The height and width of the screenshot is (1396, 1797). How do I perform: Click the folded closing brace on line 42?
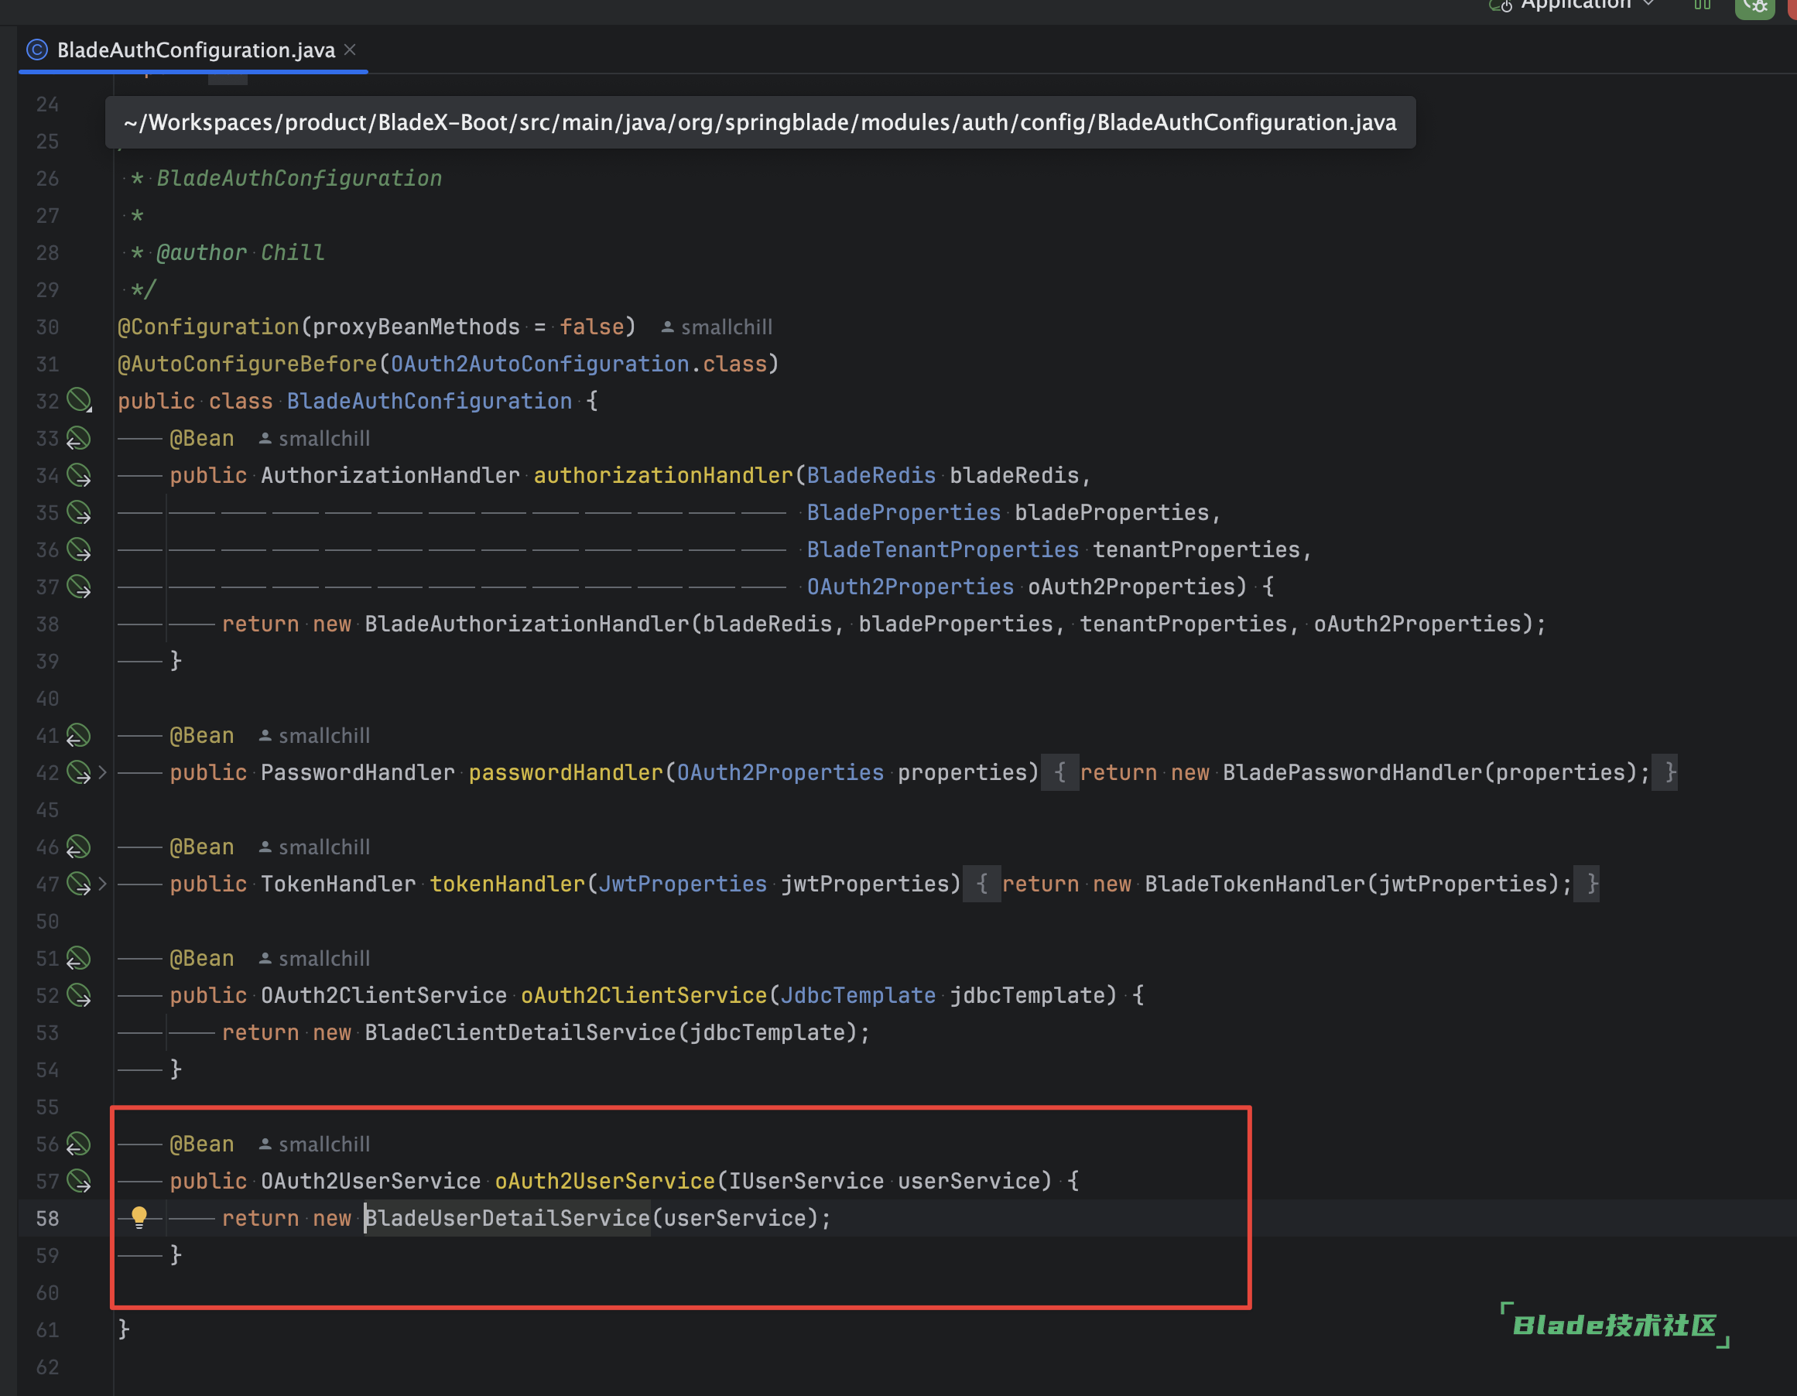click(x=1665, y=772)
